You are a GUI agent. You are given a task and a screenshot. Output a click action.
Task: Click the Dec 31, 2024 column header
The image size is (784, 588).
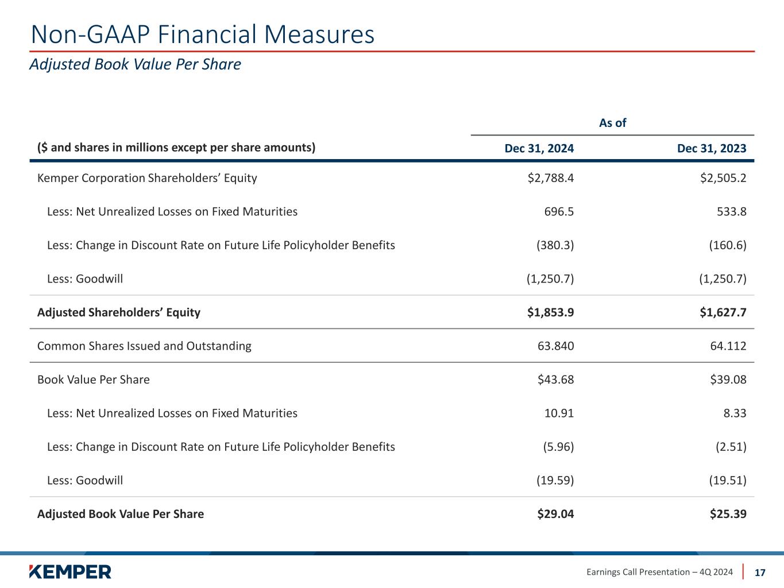point(539,149)
